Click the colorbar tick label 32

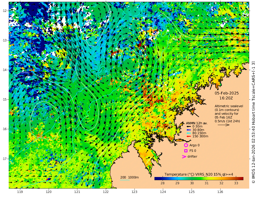tap(221, 183)
